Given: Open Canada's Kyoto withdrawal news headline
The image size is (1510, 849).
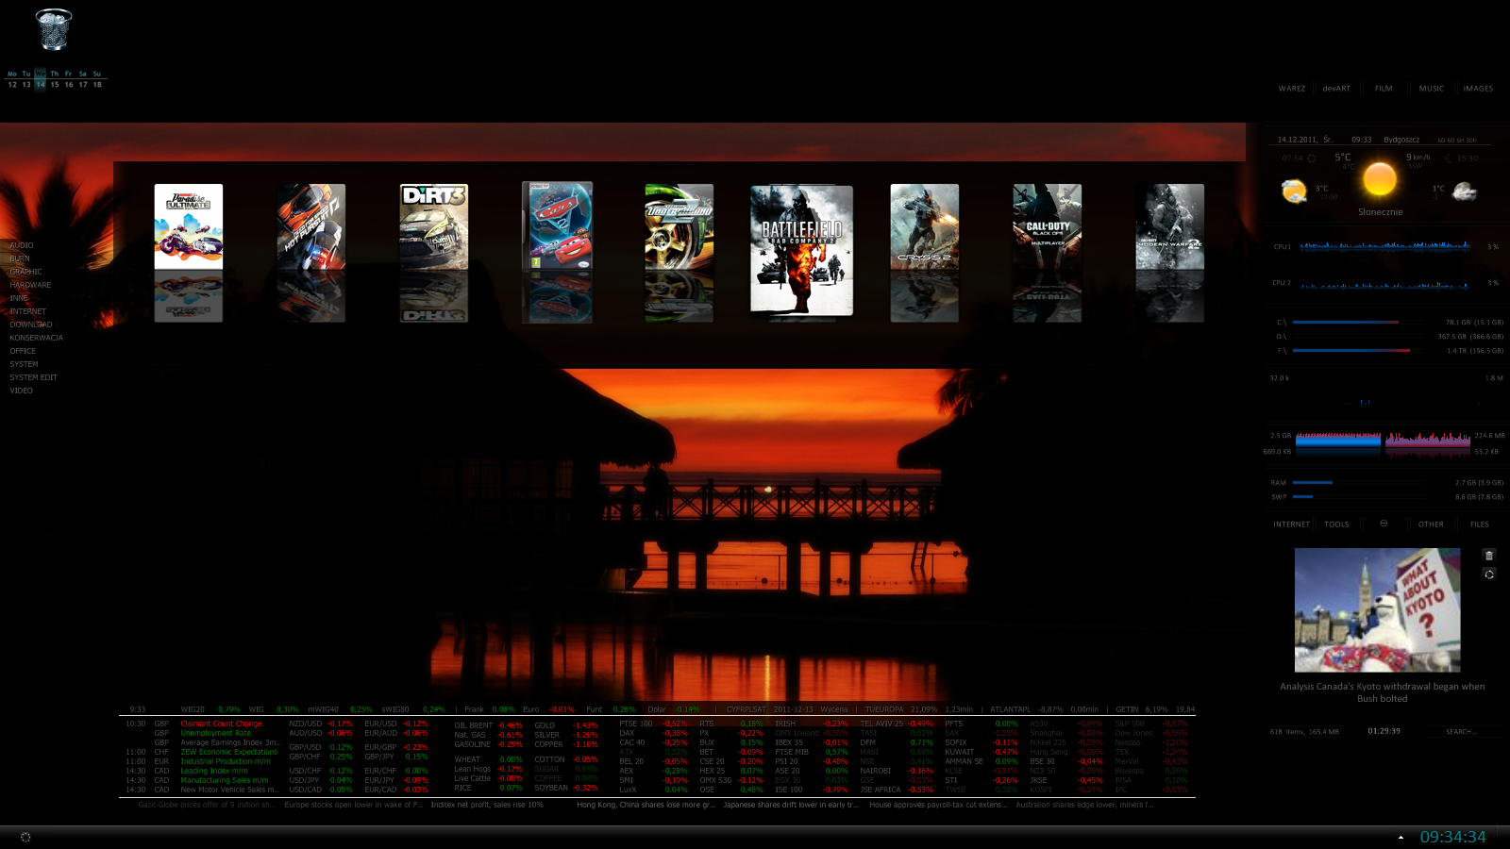Looking at the screenshot, I should 1382,692.
